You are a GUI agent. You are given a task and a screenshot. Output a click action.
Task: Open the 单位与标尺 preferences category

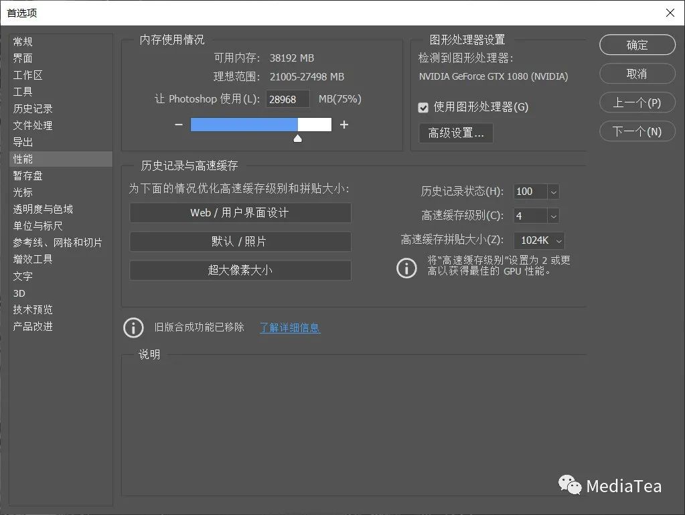coord(37,226)
